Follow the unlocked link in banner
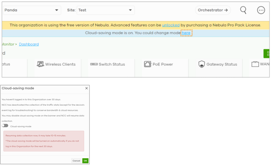This screenshot has height=166, width=271. [x=171, y=25]
